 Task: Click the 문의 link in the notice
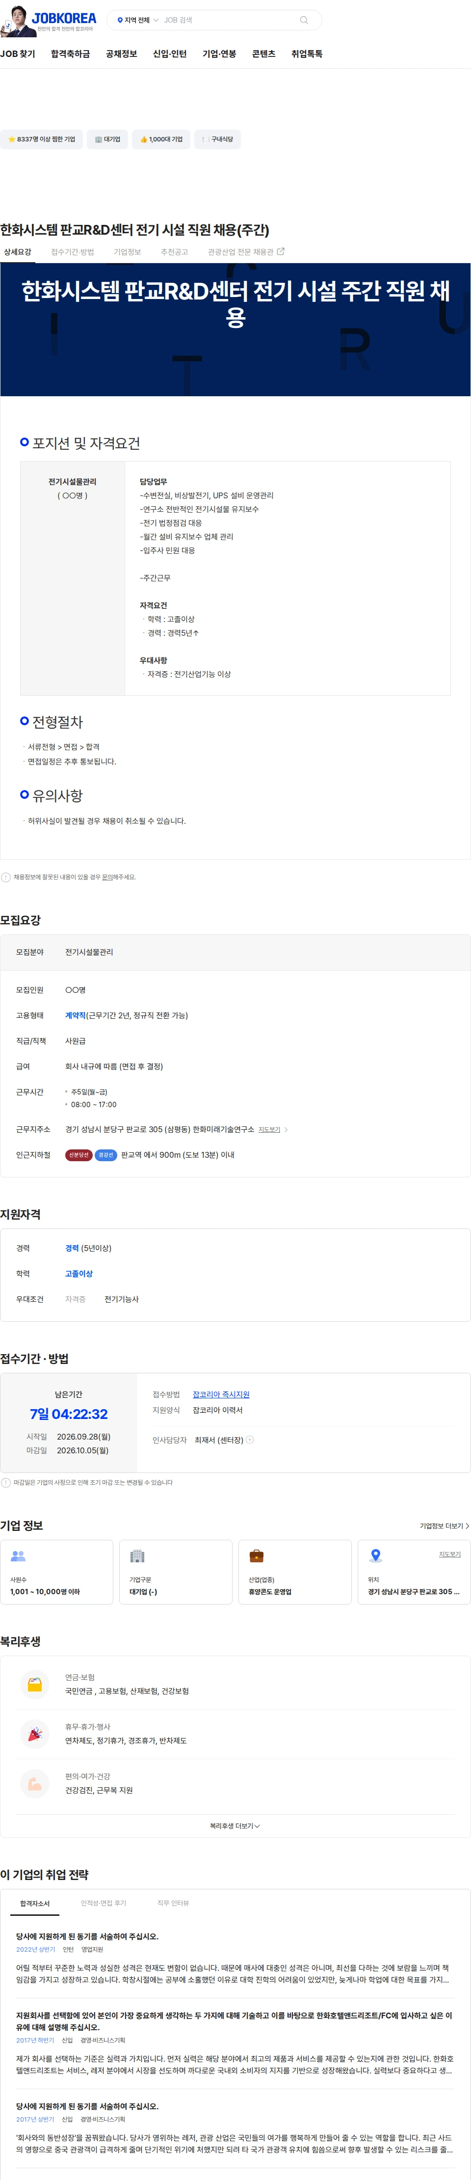(107, 877)
